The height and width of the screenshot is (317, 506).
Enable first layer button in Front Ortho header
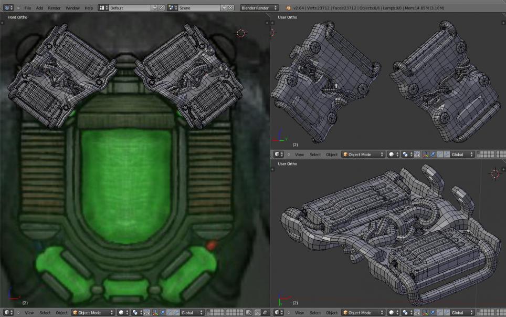tap(209, 311)
